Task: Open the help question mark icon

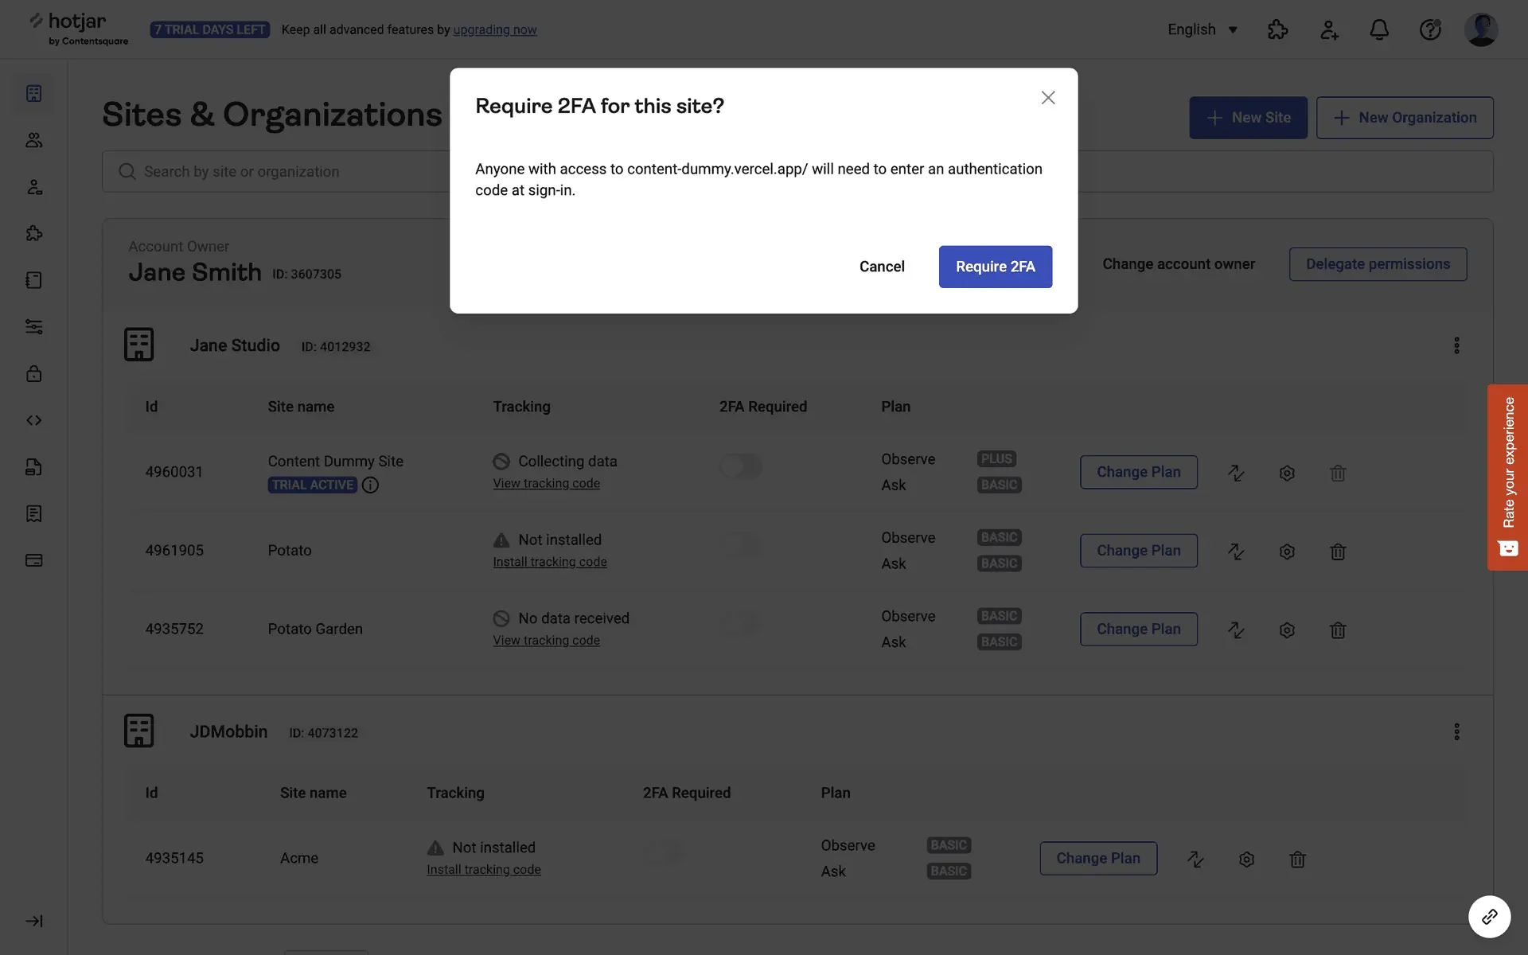Action: 1429,29
